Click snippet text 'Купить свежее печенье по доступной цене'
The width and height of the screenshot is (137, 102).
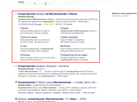point(38,58)
